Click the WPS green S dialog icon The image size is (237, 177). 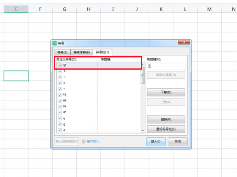(54, 43)
